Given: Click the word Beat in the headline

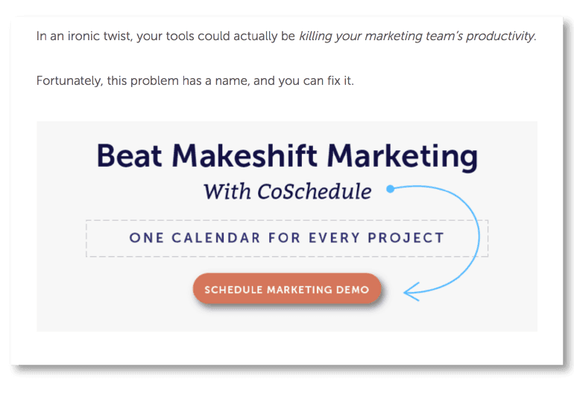Looking at the screenshot, I should 129,156.
